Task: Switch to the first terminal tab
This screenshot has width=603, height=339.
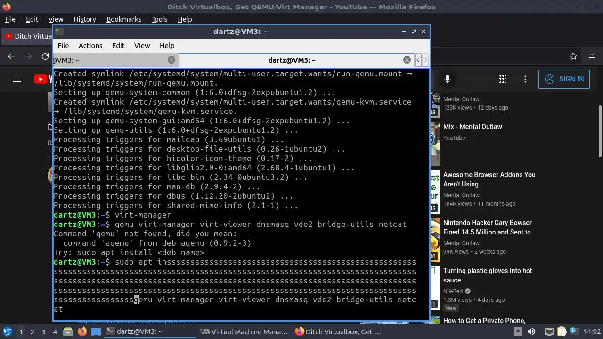Action: [115, 60]
